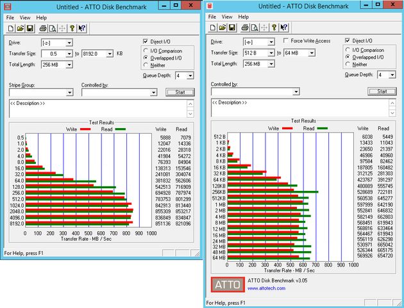Select I/O Comparison radio in right window
This screenshot has width=404, height=308.
point(348,50)
